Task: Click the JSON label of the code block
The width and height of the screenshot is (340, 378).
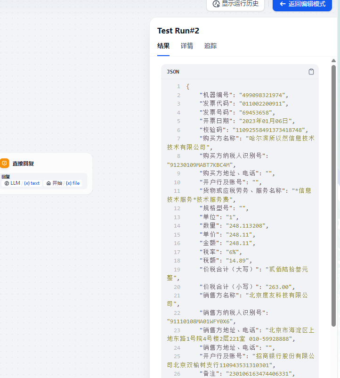Action: pos(173,72)
